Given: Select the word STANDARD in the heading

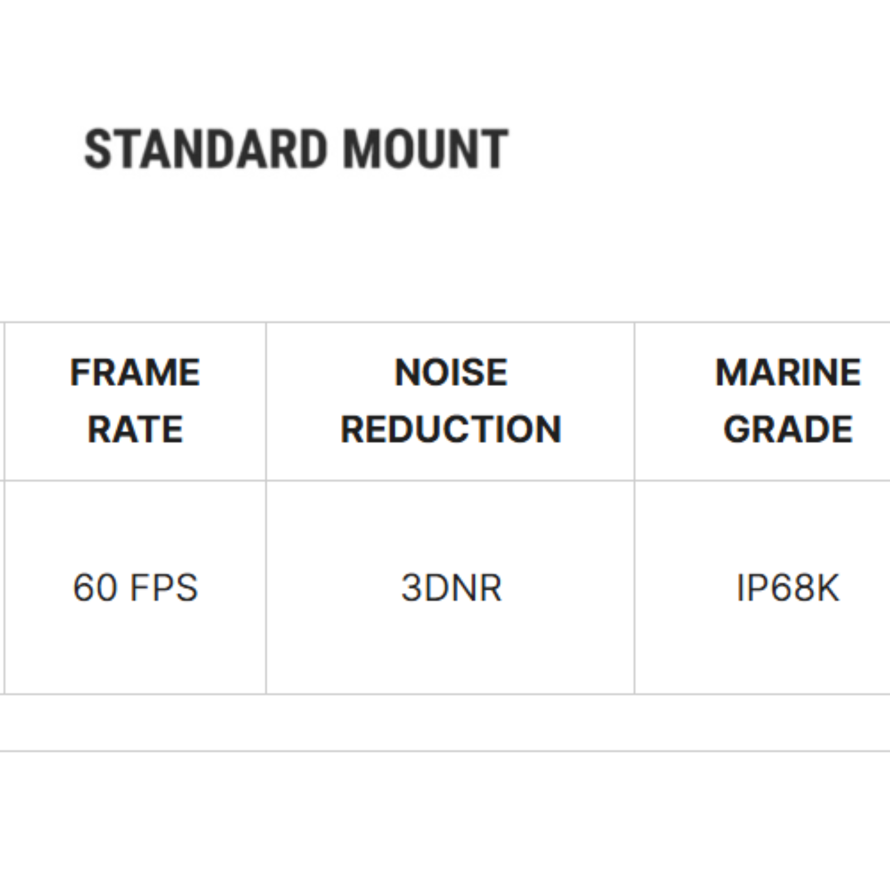Looking at the screenshot, I should tap(206, 149).
